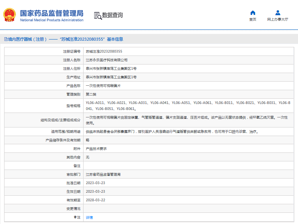
Task: Open the 数据查询 search icon
Action: pos(98,16)
